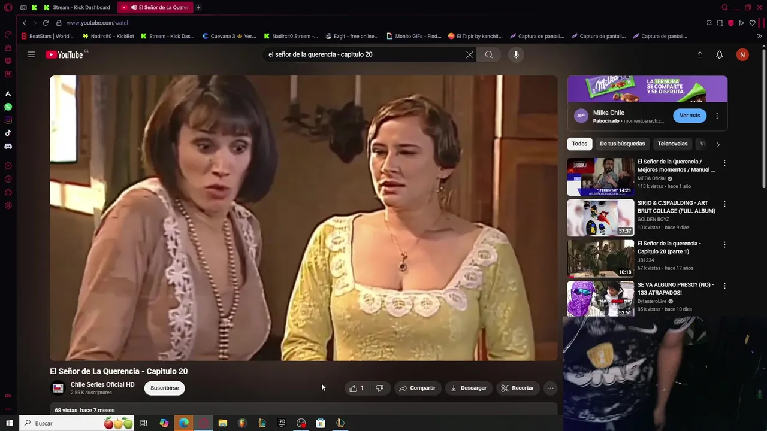Add page to bookmarks heart icon
The height and width of the screenshot is (431, 767).
coord(752,23)
